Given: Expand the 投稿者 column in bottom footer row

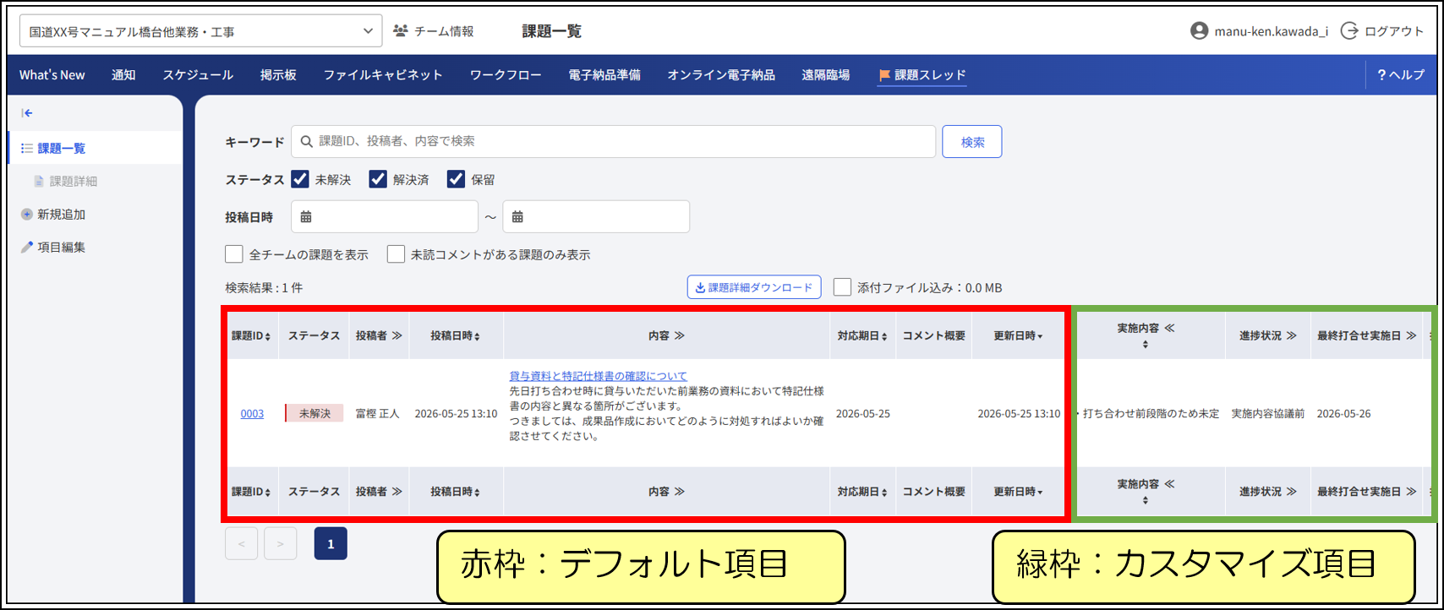Looking at the screenshot, I should coord(397,492).
